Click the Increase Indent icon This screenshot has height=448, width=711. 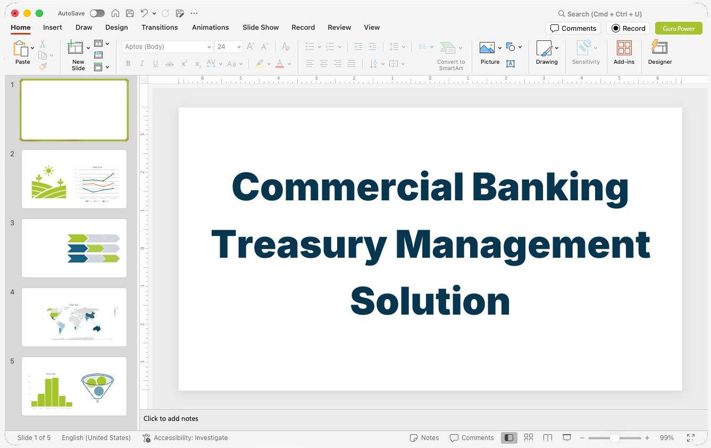(x=372, y=47)
